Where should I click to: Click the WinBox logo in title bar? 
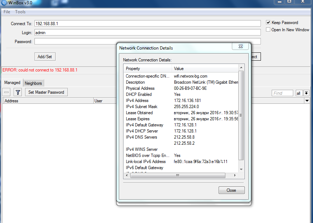coord(4,3)
